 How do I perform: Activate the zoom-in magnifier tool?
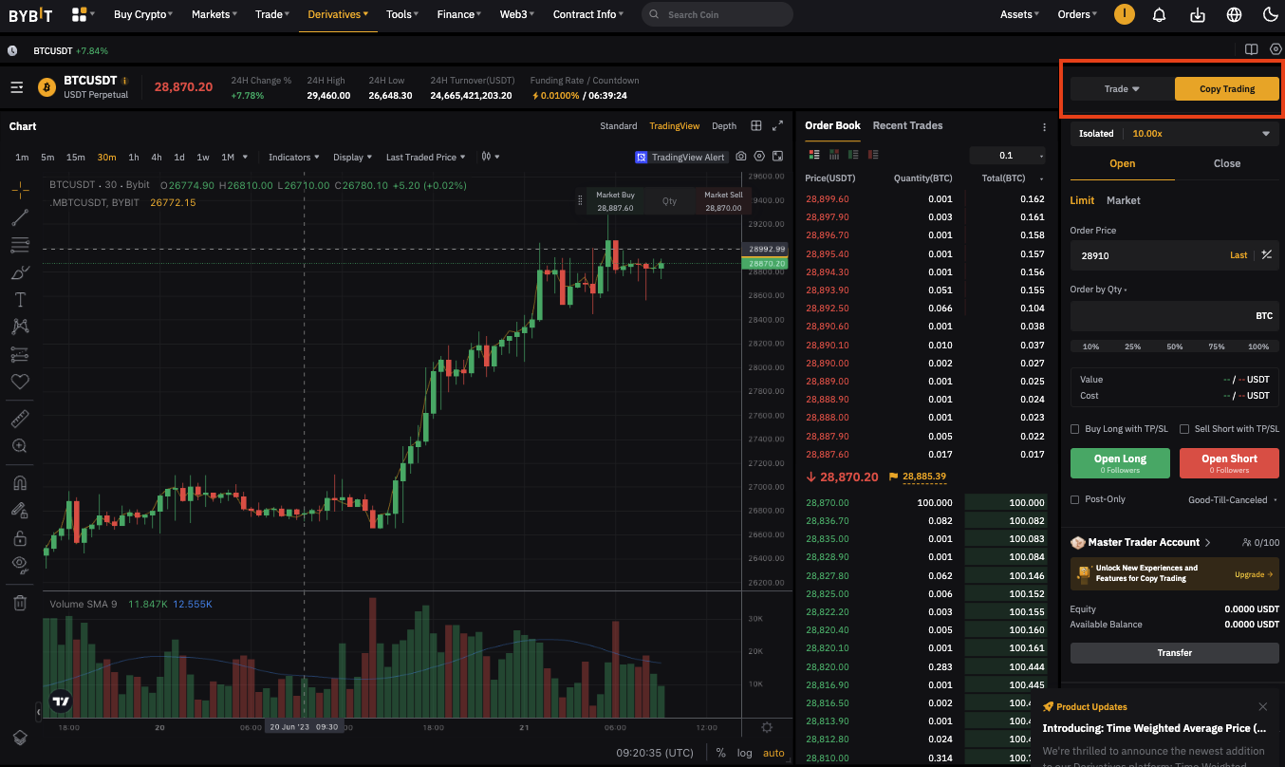20,445
